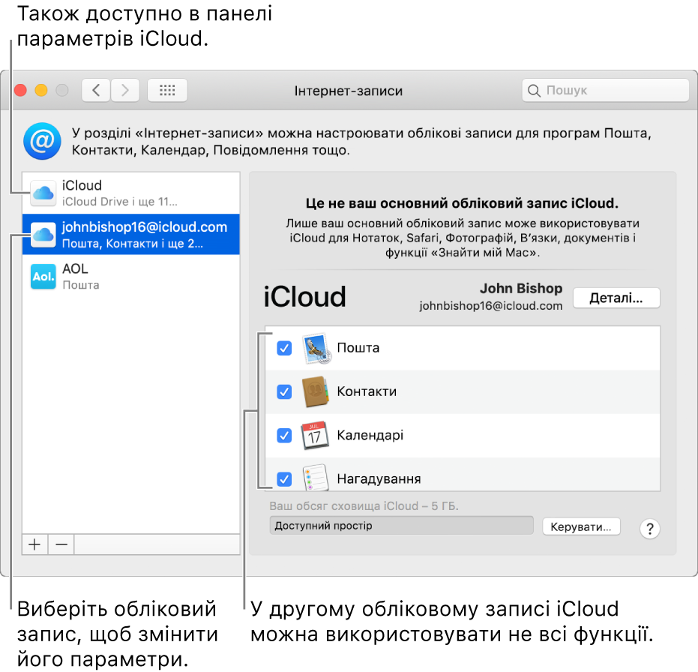Click johnbishop16@icloud.com under John Bishop
This screenshot has width=698, height=672.
(x=490, y=306)
